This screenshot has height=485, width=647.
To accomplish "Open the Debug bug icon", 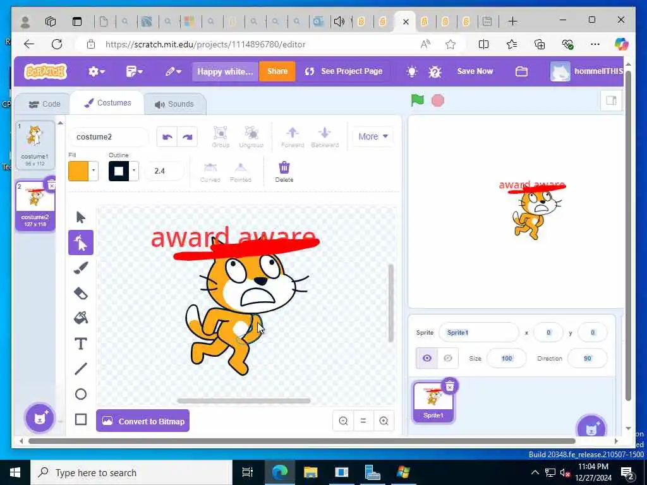I will pos(435,71).
